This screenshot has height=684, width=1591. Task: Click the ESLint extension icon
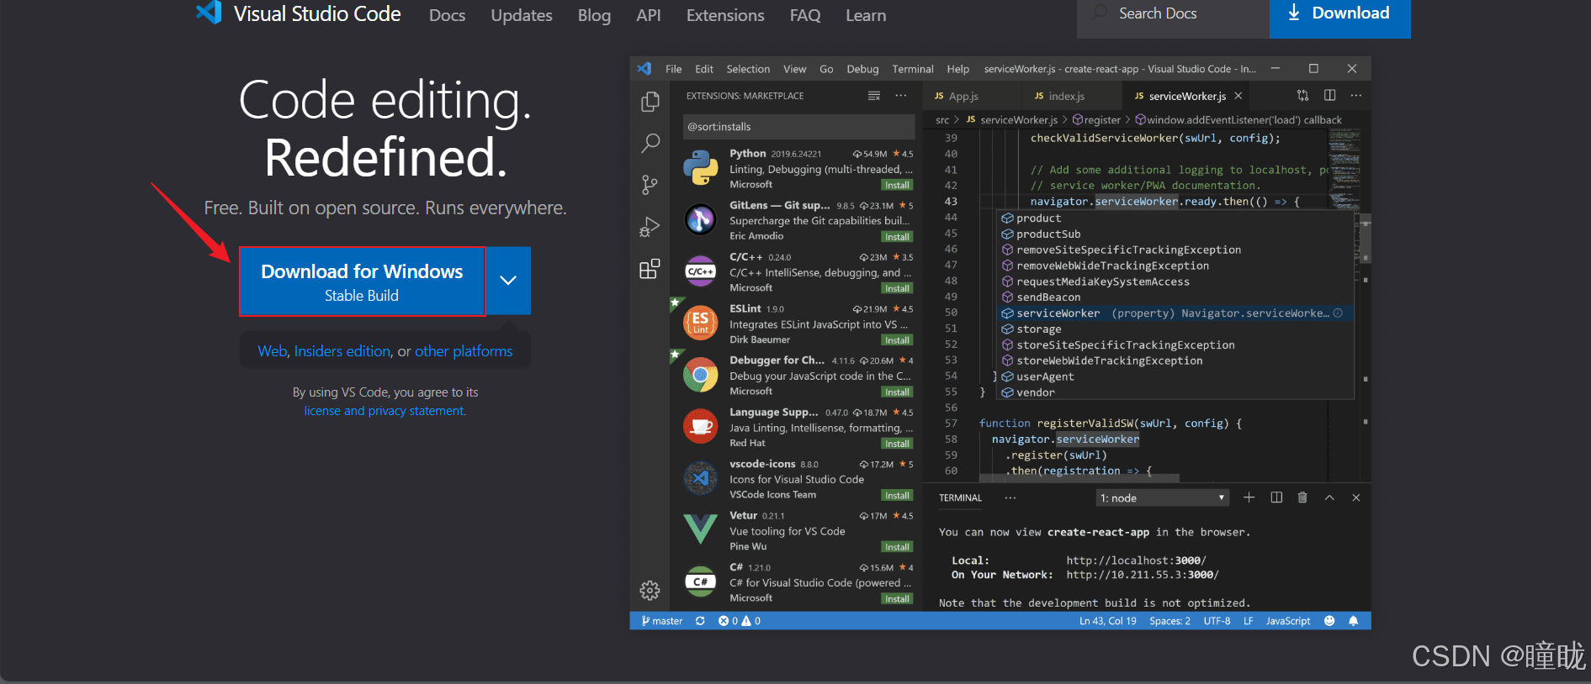coord(700,324)
